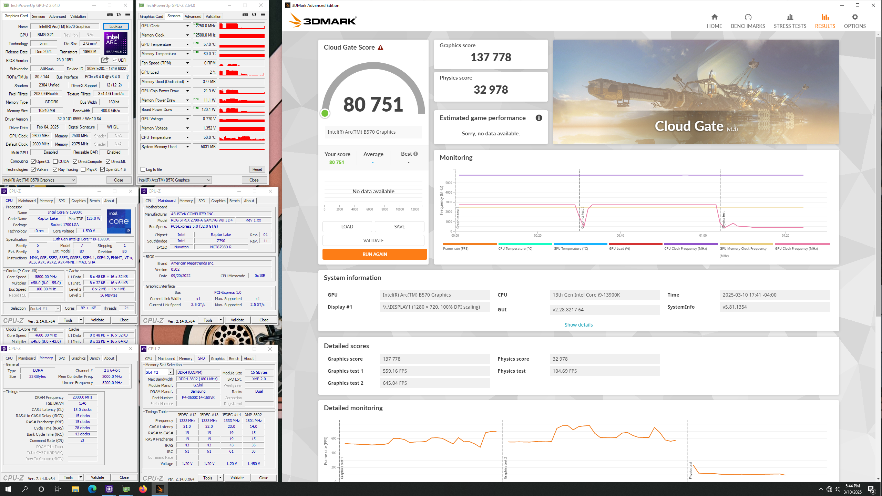Open the CPU-Z Socket #1 selection dropdown

pos(45,308)
